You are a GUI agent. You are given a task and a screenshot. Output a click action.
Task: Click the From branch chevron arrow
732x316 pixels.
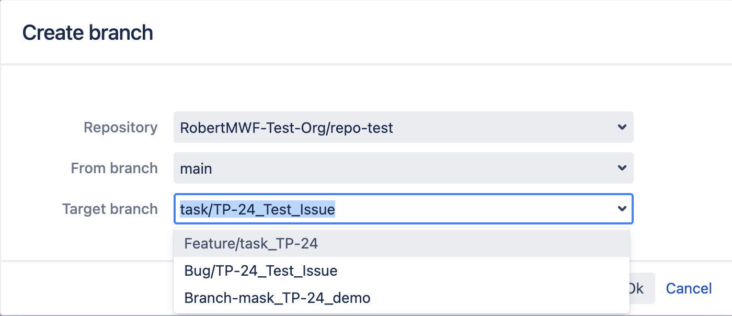pyautogui.click(x=622, y=168)
